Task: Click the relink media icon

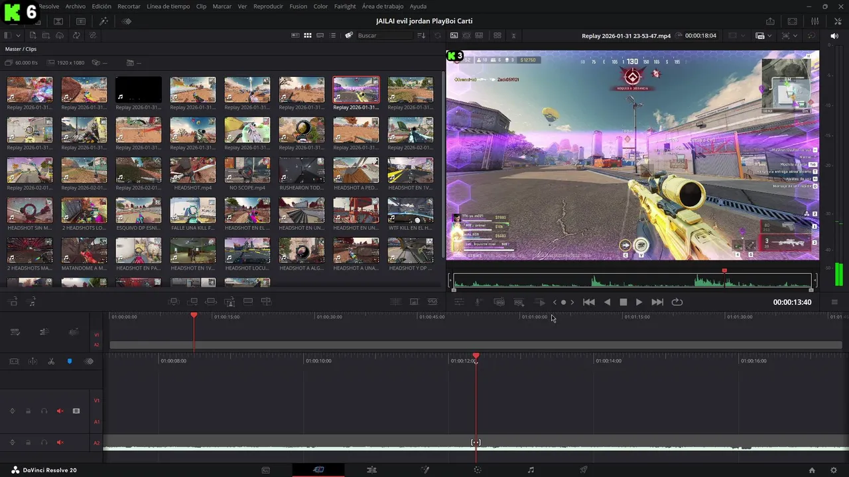Action: pos(92,35)
